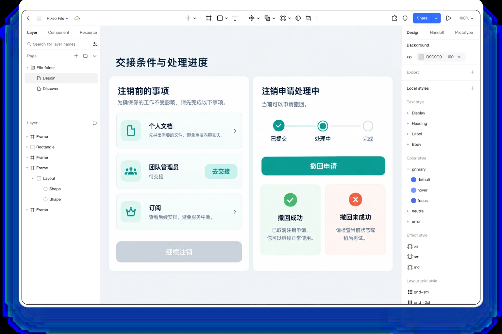This screenshot has height=334, width=502.
Task: Toggle the mask contrast icon
Action: point(298,18)
